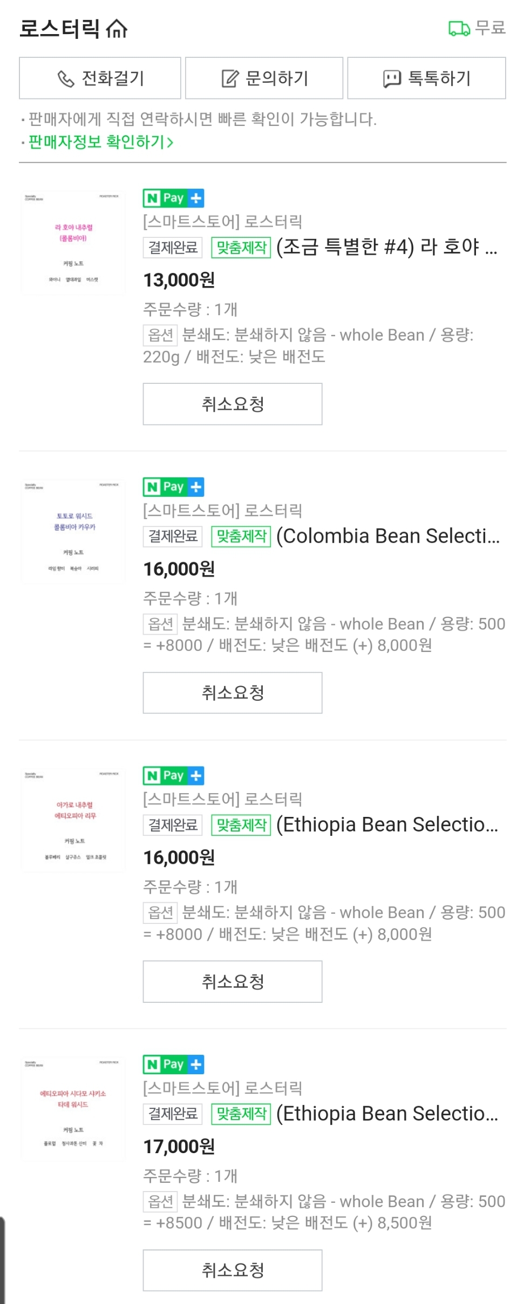Open 라 호야 내추럴 product thumbnail

(73, 243)
